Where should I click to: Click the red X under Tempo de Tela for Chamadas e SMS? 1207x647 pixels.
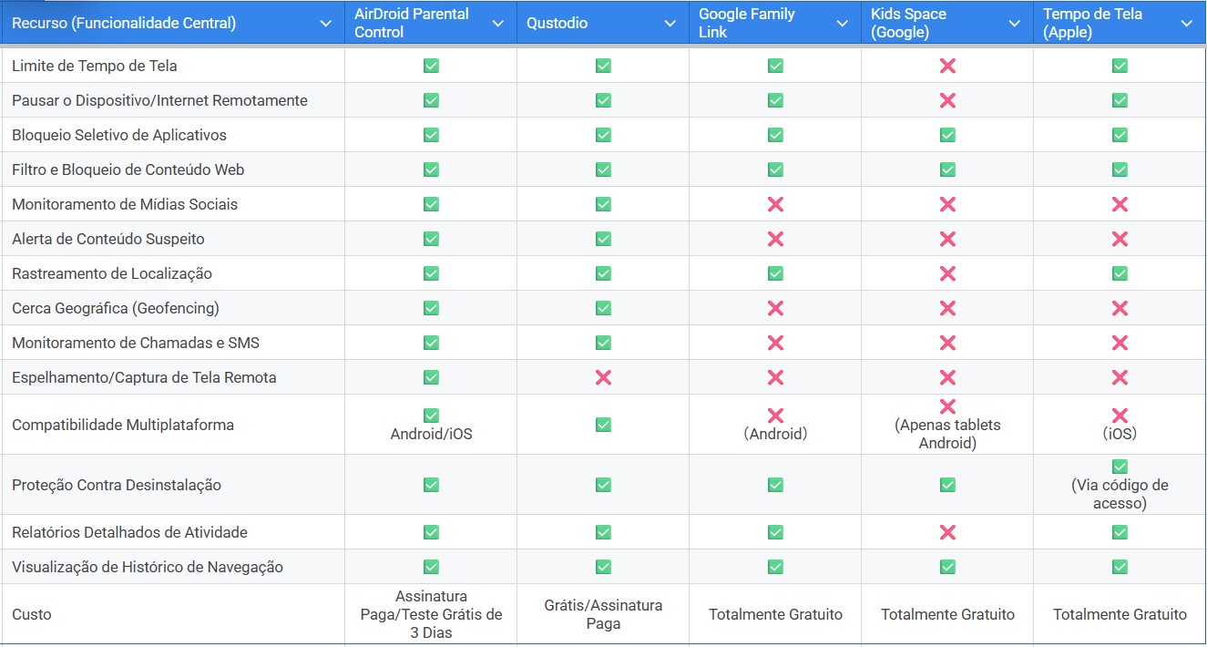coord(1120,343)
